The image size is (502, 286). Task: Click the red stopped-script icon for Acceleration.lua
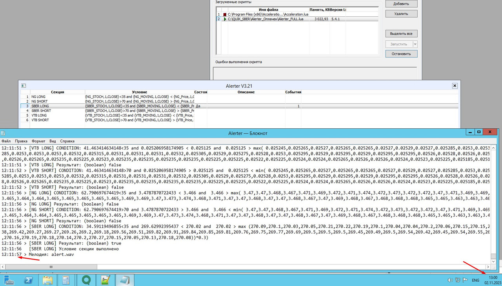225,14
